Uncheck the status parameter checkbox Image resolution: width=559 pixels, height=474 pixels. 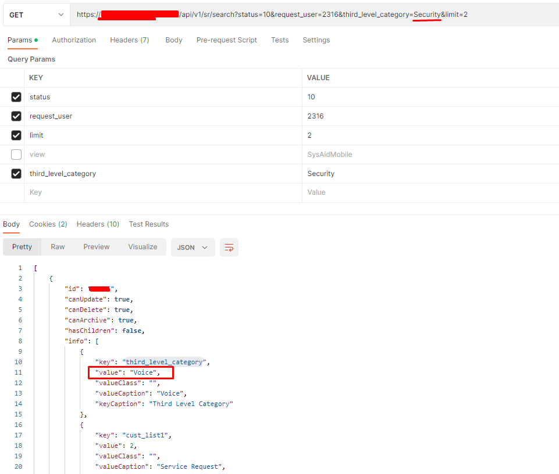pyautogui.click(x=16, y=97)
